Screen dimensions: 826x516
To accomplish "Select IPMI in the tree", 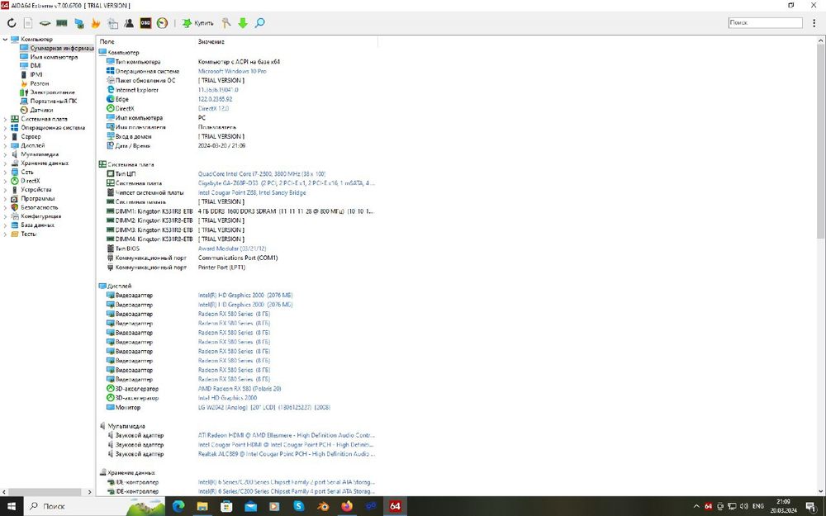I will click(36, 74).
